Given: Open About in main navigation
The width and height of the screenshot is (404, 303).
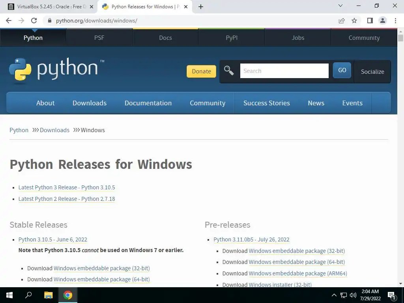Looking at the screenshot, I should [45, 103].
